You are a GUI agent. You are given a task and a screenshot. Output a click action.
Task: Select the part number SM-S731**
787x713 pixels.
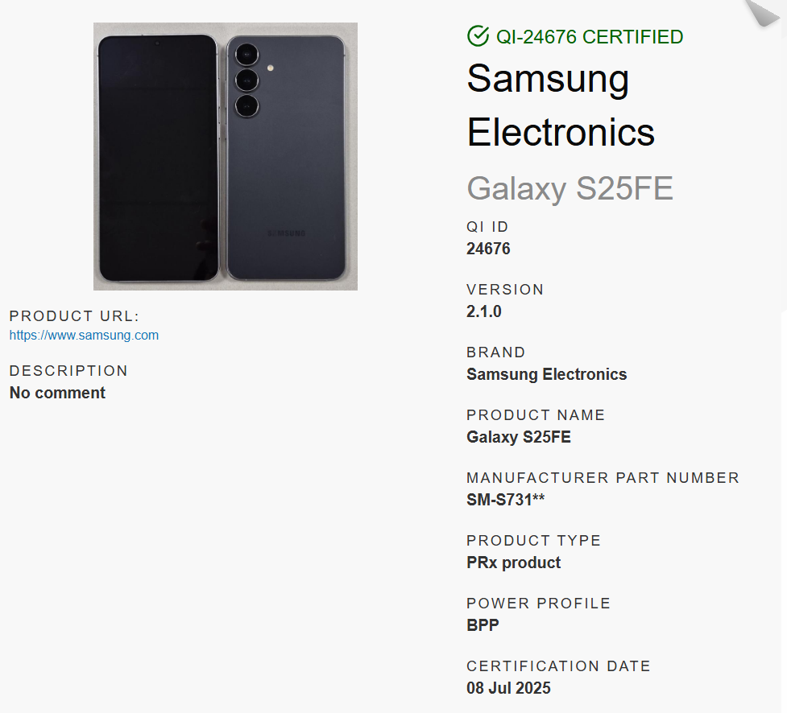pos(505,500)
